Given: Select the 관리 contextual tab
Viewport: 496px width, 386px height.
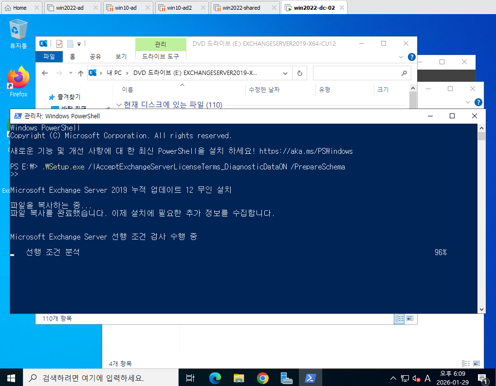Looking at the screenshot, I should [x=160, y=44].
